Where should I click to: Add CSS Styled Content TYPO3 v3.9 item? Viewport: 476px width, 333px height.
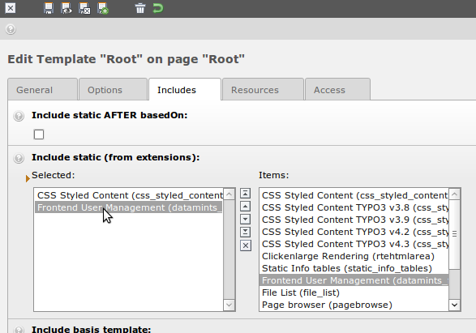(354, 220)
